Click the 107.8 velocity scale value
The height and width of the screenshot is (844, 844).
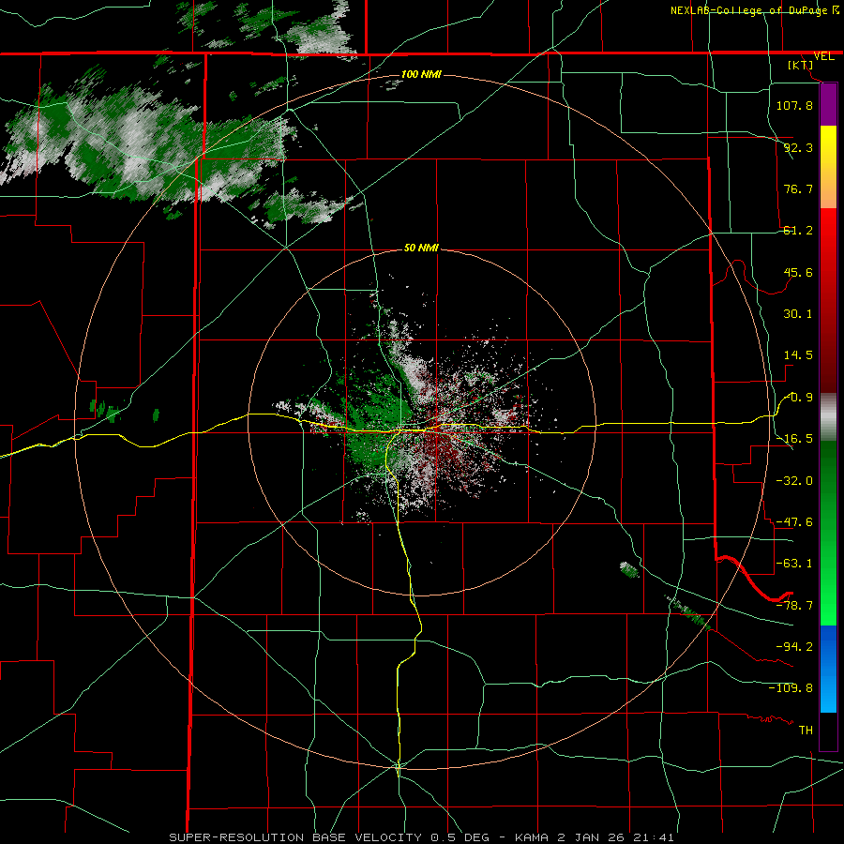point(794,105)
